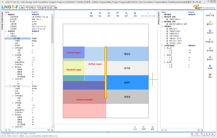This screenshot has height=138, width=217.
Task: Collapse the screen control checkbox group
Action: pyautogui.click(x=162, y=26)
